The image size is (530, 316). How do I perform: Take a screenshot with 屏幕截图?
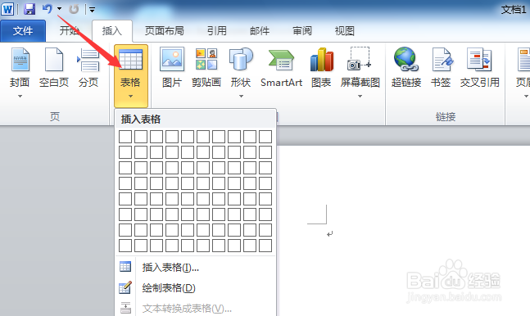coord(360,68)
